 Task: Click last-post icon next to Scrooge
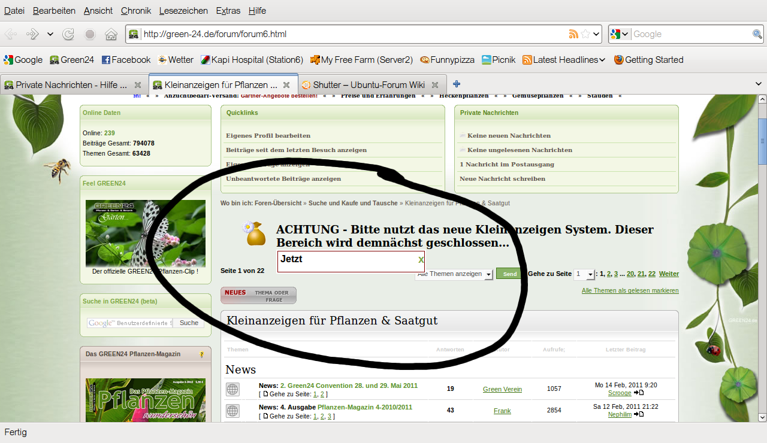(639, 393)
